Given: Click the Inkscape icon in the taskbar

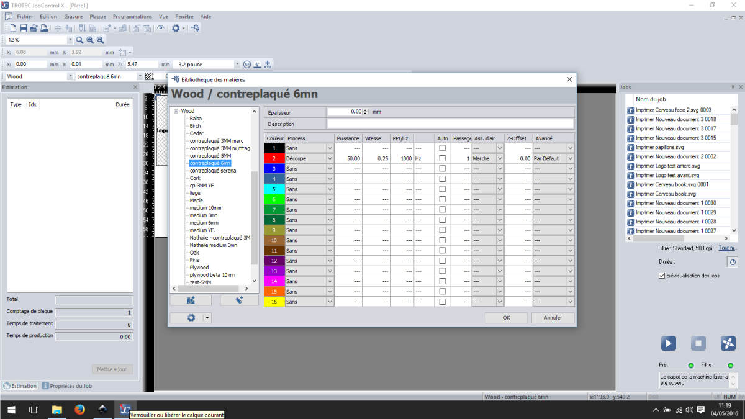Looking at the screenshot, I should [x=102, y=410].
